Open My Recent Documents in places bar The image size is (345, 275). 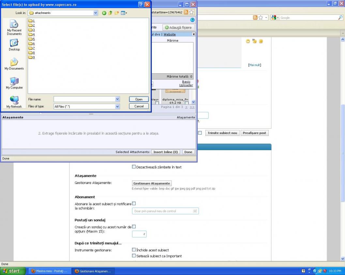point(14,28)
